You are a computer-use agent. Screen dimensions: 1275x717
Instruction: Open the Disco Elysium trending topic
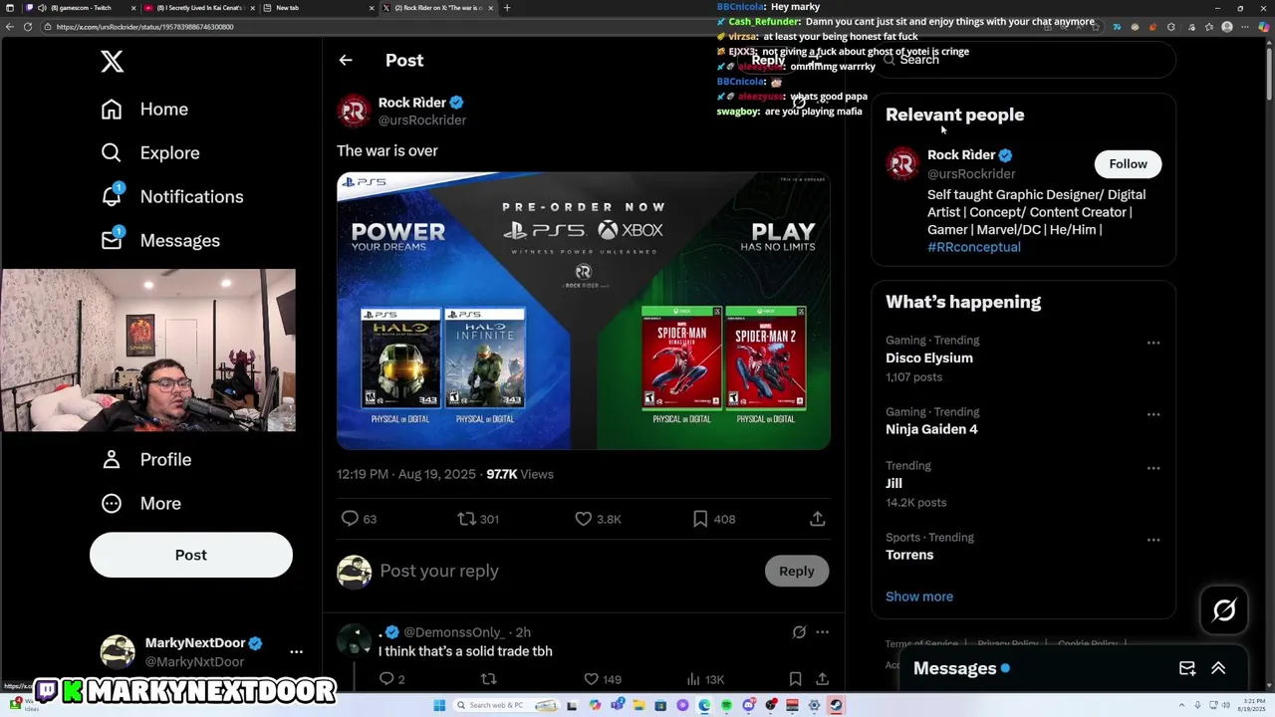929,358
